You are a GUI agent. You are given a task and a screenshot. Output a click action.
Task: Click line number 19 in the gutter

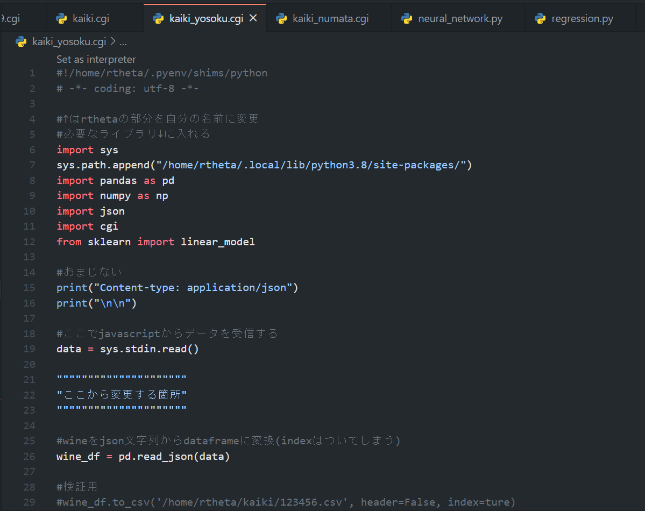click(29, 349)
